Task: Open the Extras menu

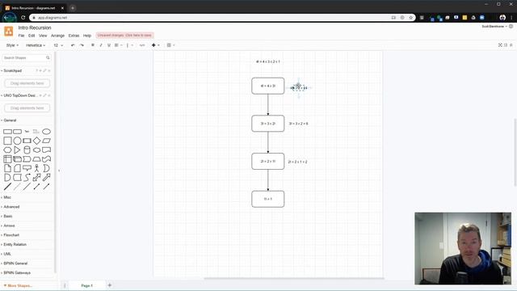Action: pos(74,36)
